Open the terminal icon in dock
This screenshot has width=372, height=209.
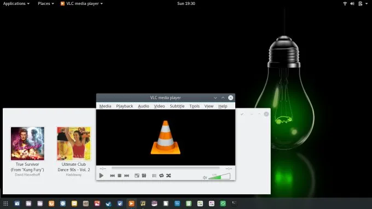tap(234, 204)
